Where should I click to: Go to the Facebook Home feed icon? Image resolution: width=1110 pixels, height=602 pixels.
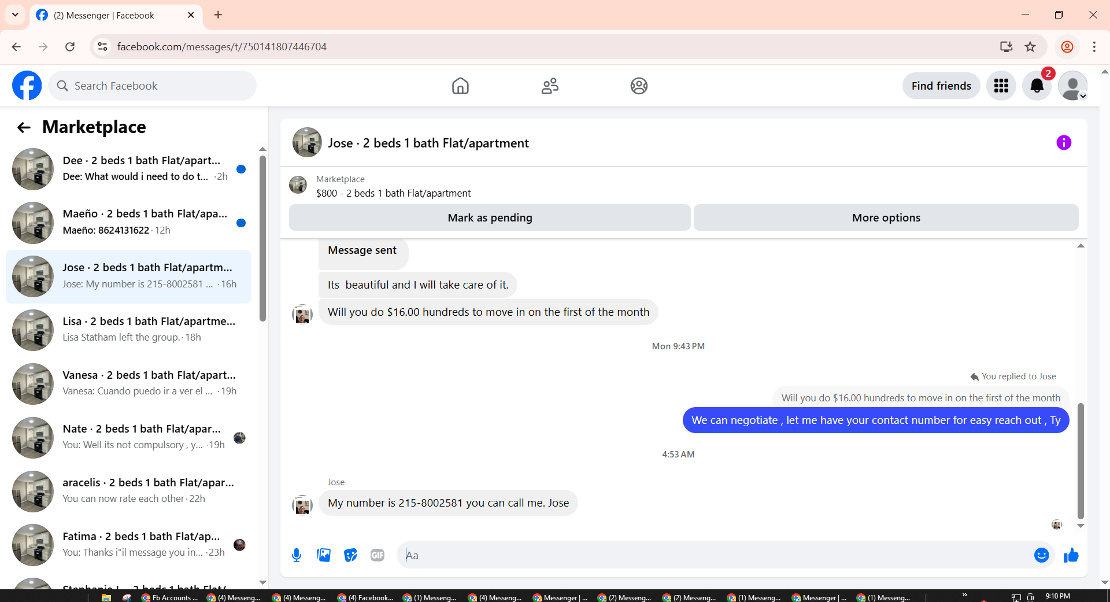click(460, 86)
